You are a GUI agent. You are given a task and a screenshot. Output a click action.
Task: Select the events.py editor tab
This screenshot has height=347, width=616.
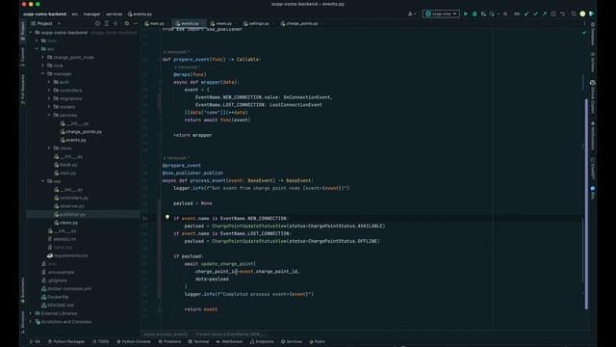[x=188, y=23]
